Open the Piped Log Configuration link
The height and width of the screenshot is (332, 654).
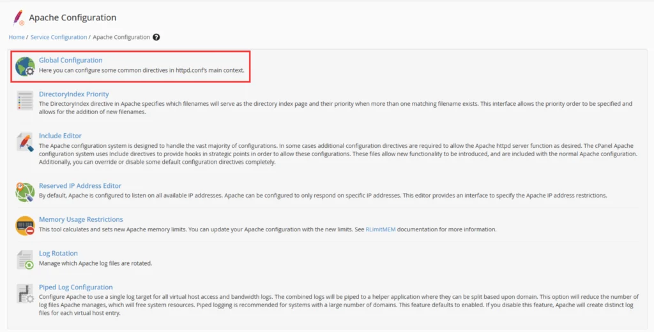click(76, 287)
